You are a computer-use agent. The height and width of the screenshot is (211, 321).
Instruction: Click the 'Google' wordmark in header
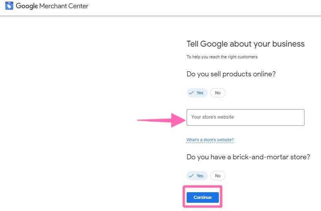pyautogui.click(x=27, y=6)
